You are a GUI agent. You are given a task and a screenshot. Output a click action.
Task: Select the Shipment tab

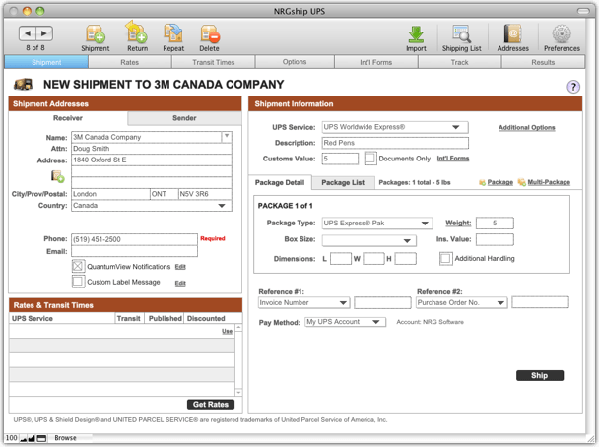point(46,62)
